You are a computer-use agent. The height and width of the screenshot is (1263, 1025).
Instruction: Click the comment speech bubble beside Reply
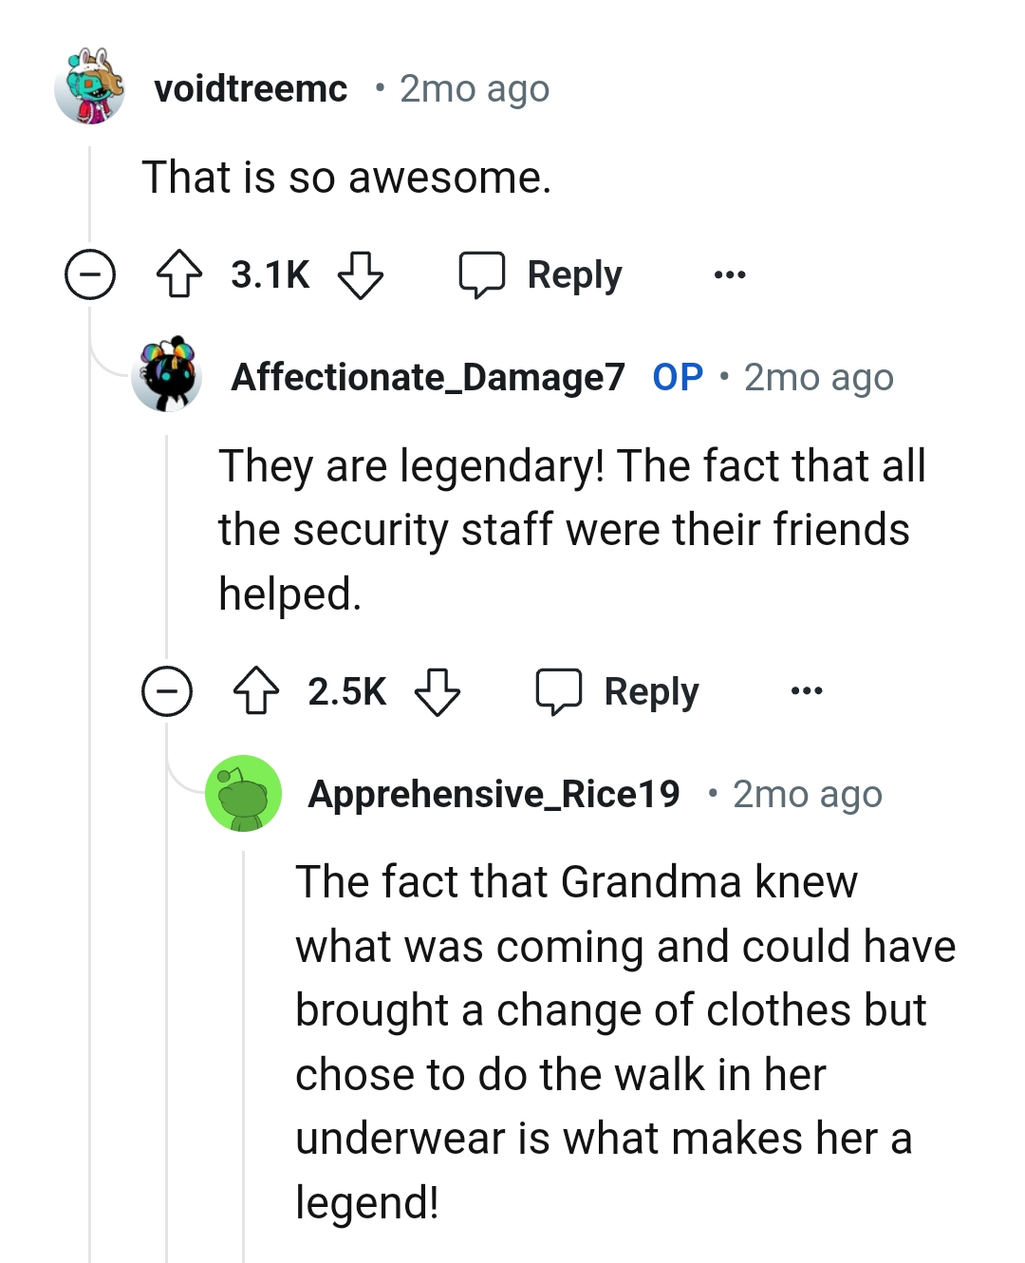coord(483,274)
